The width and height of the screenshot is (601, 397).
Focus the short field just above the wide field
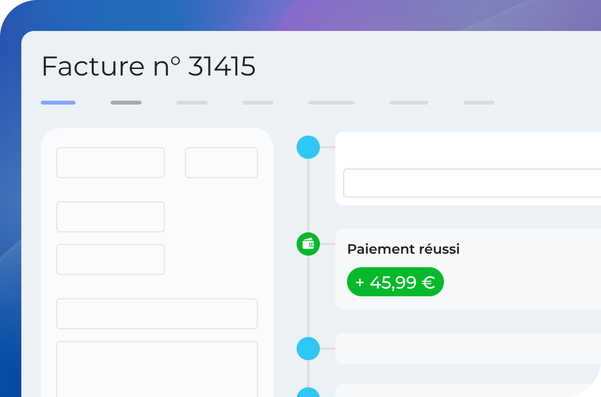click(x=111, y=260)
